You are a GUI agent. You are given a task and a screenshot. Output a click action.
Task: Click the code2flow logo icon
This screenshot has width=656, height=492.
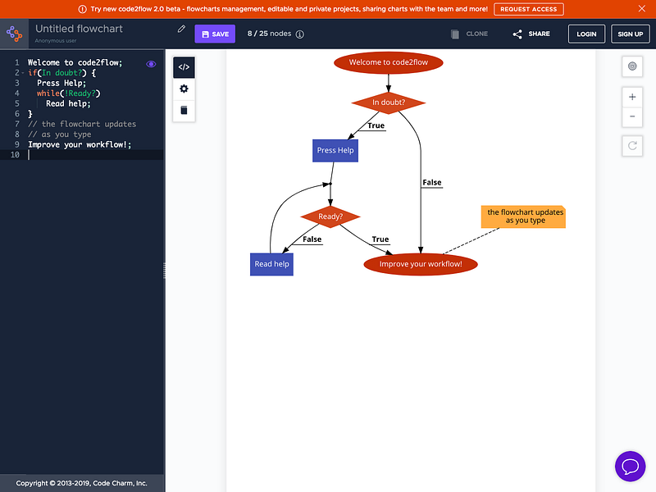click(x=14, y=34)
